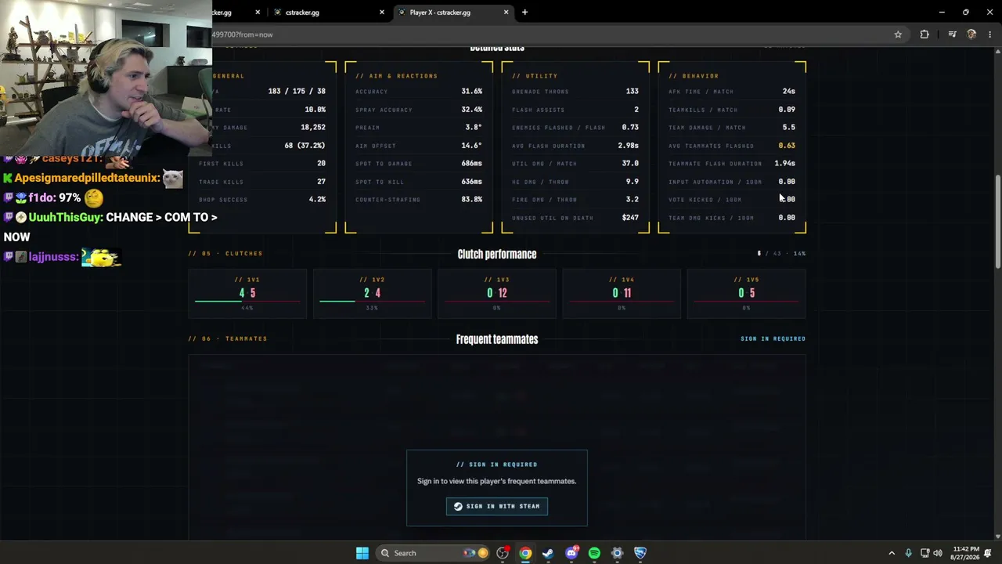Click the Avg Flash Duration value 2.98s
This screenshot has height=564, width=1002.
click(x=628, y=146)
